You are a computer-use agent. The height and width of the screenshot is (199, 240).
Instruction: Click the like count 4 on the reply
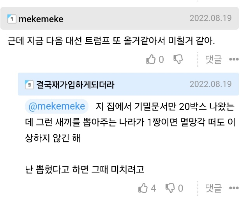154,188
